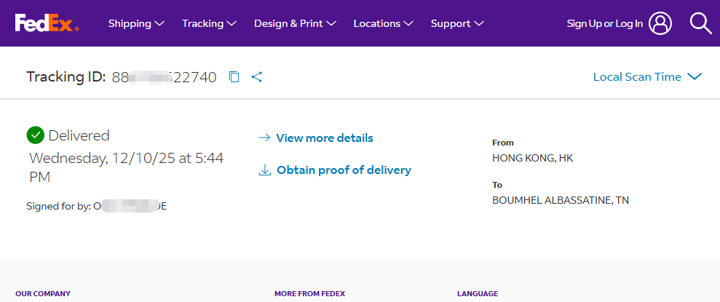Image resolution: width=720 pixels, height=302 pixels.
Task: Select the Locations menu
Action: point(383,23)
